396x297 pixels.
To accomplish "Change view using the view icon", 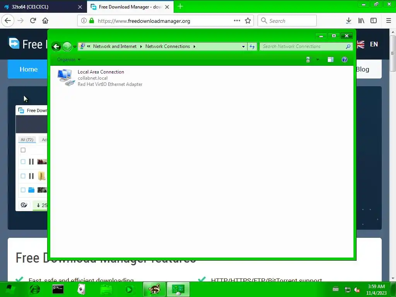I will tap(308, 60).
